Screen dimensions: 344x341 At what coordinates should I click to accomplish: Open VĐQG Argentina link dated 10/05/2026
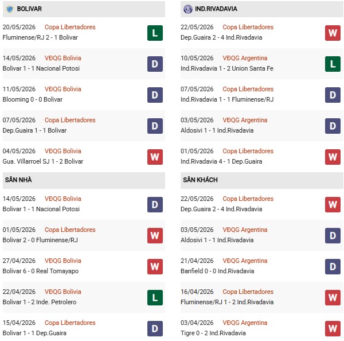(x=245, y=58)
